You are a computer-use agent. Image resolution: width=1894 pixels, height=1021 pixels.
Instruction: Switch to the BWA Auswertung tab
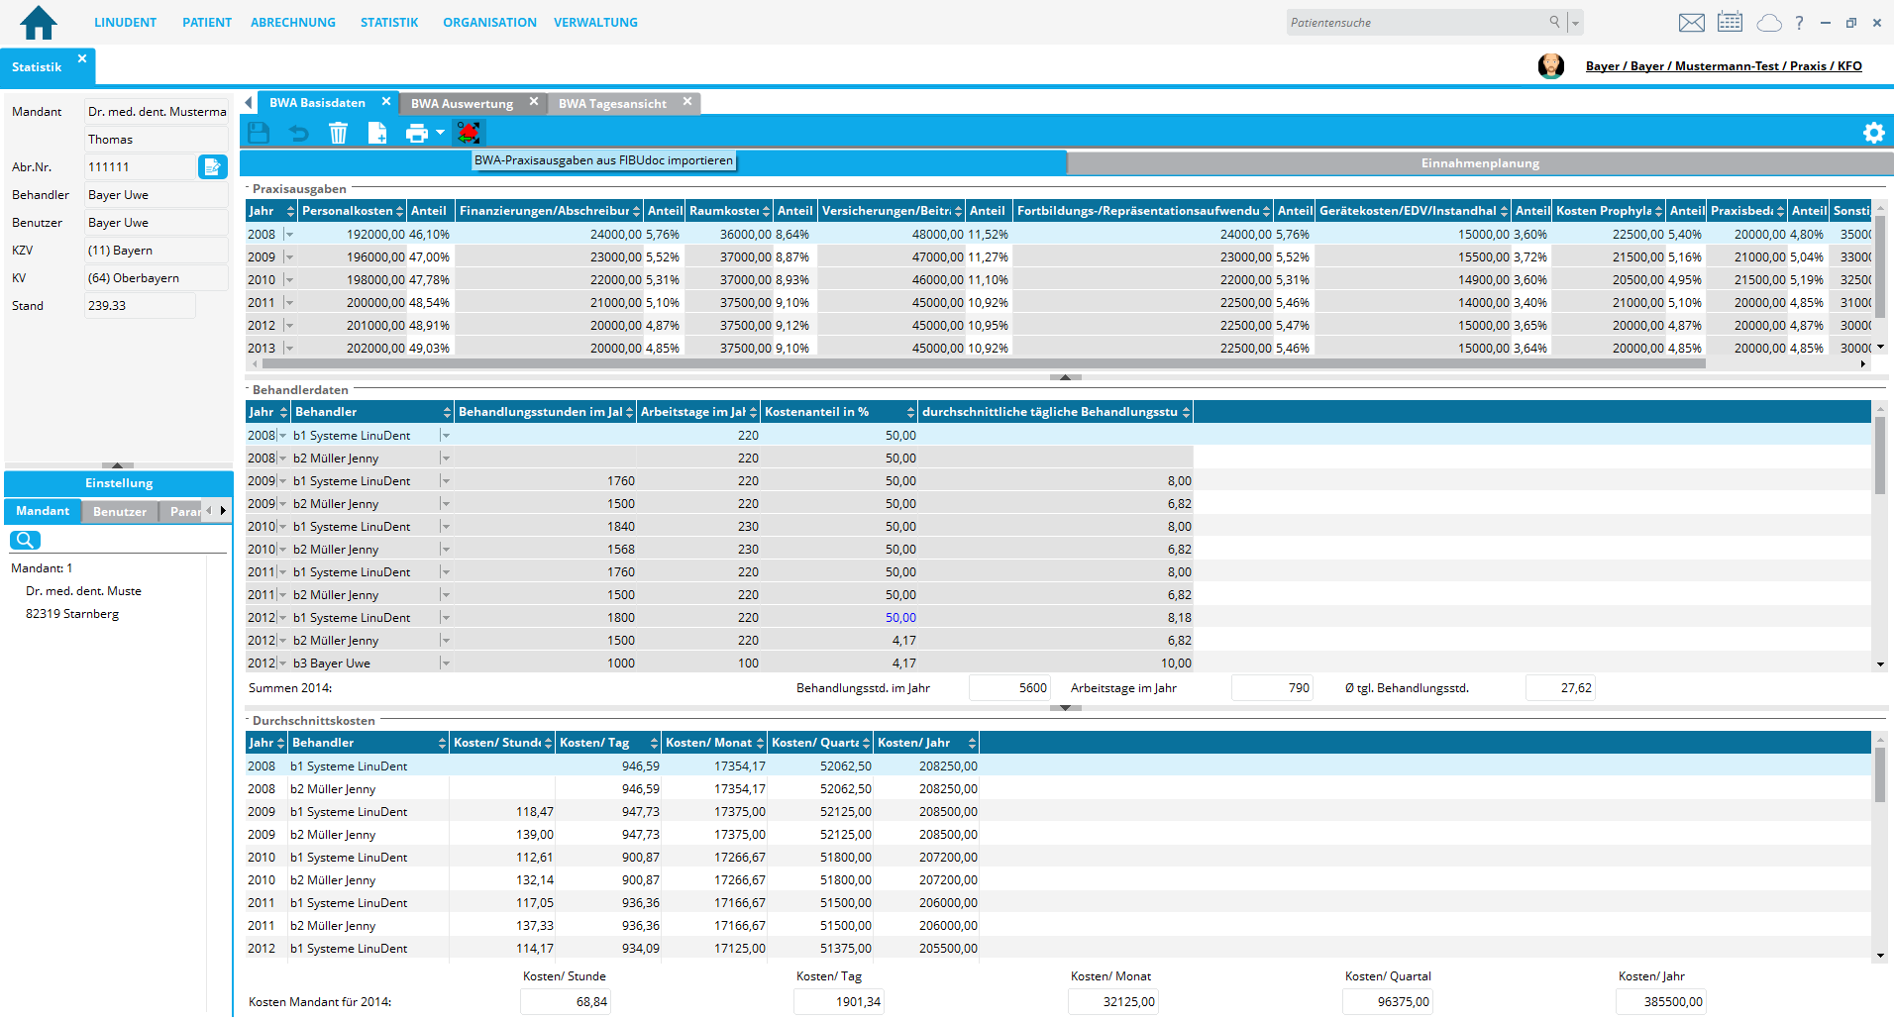tap(462, 104)
